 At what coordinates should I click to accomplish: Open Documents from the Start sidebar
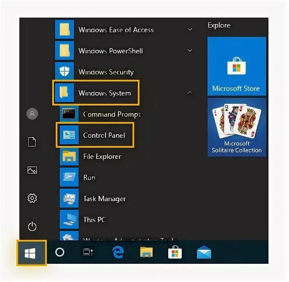click(32, 142)
